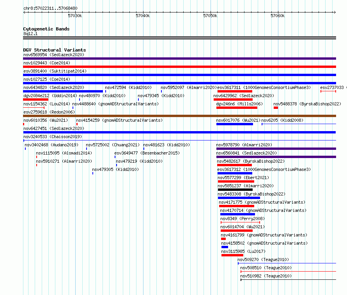
Task: Click the nsv510982 (Teague2010) label
Action: pyautogui.click(x=266, y=276)
